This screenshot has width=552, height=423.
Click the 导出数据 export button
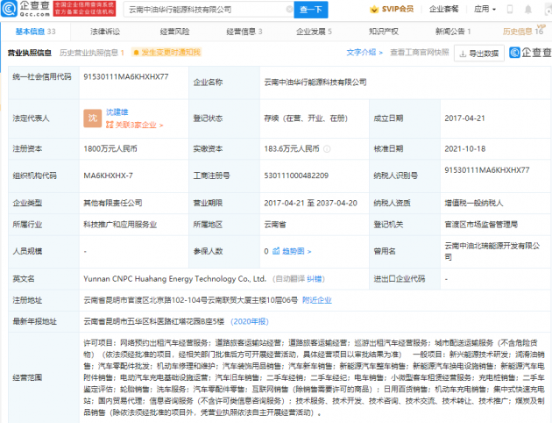click(478, 53)
